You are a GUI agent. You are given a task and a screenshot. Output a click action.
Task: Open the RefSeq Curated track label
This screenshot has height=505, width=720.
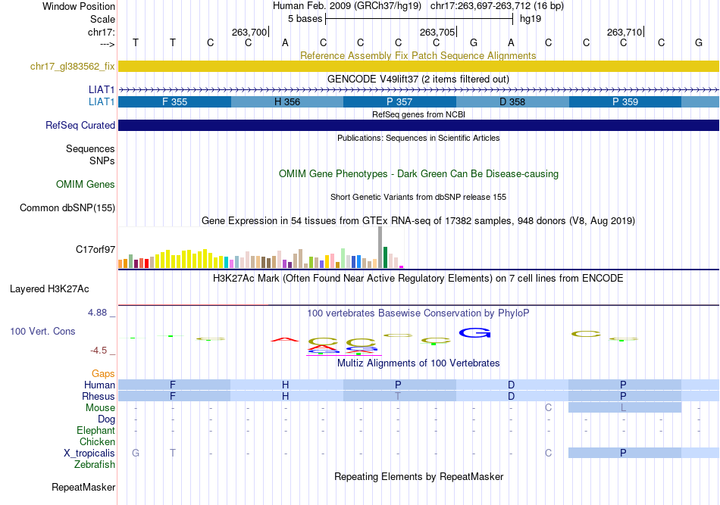click(80, 125)
